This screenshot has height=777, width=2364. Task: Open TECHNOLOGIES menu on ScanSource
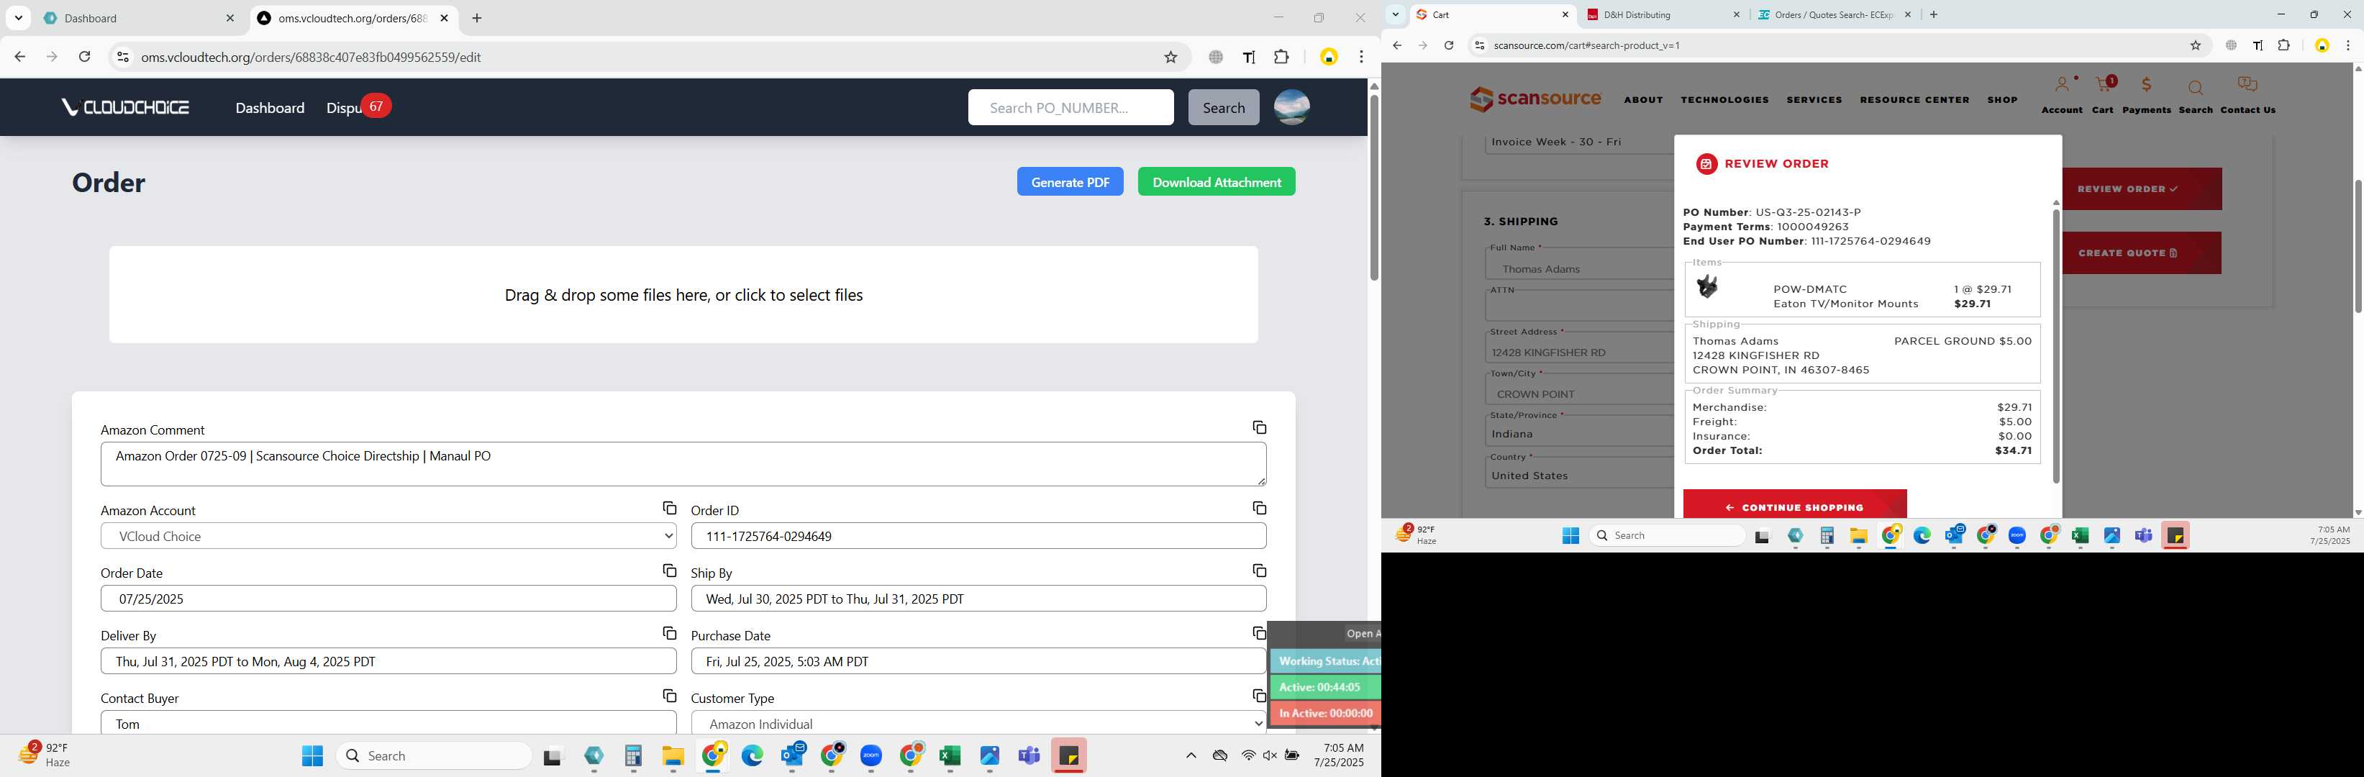1724,100
